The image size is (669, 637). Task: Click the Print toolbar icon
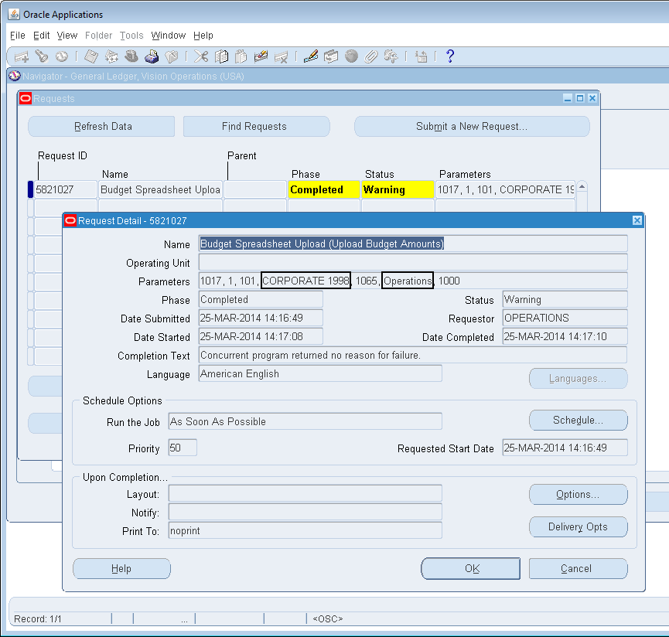152,56
